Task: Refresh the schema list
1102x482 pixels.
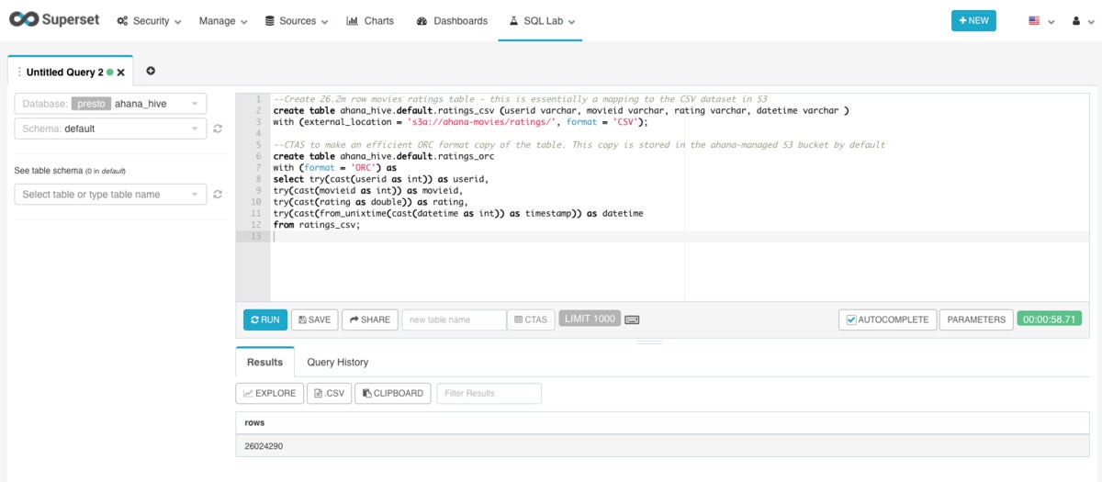Action: click(218, 129)
